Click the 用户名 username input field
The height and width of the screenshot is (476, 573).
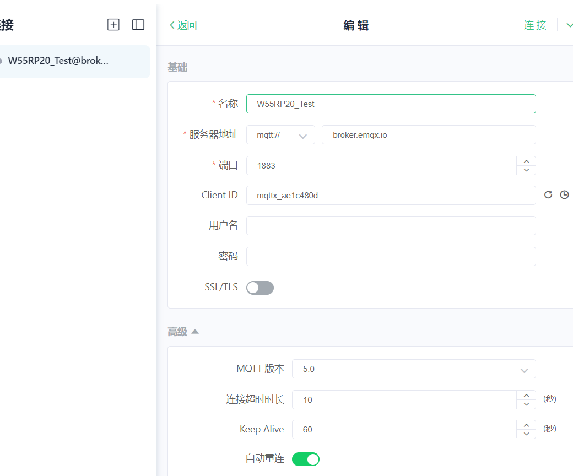point(391,225)
